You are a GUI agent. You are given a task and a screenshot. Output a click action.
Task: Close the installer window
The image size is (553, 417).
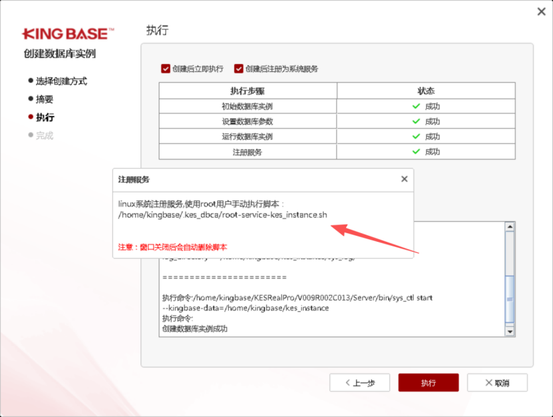click(x=541, y=11)
